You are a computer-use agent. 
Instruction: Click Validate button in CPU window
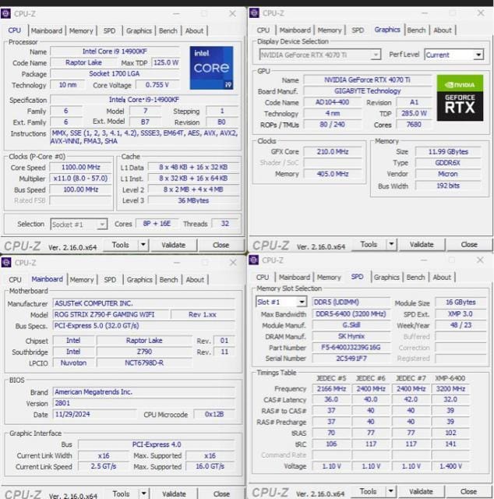click(173, 245)
